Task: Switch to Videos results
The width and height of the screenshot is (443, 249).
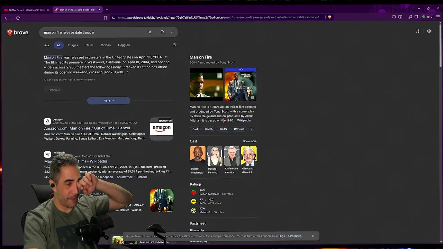Action: pyautogui.click(x=106, y=45)
